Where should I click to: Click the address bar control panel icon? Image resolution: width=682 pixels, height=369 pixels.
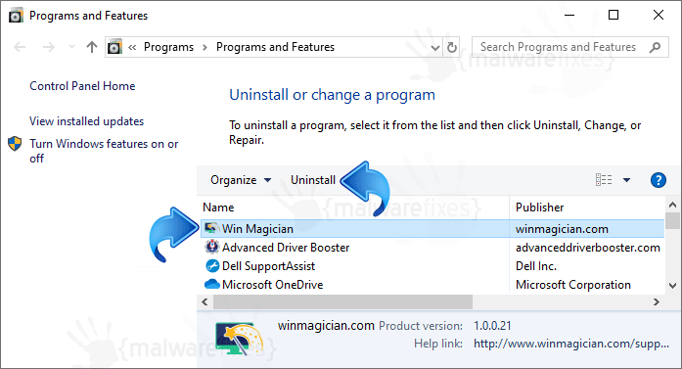(114, 47)
